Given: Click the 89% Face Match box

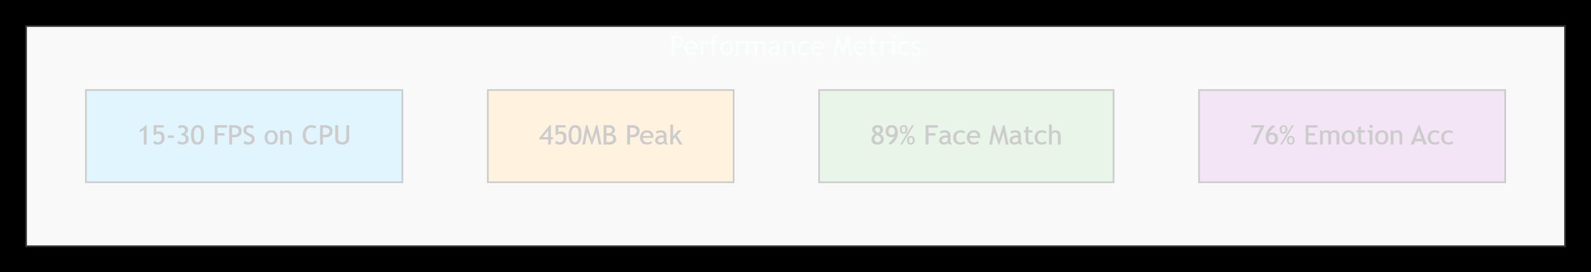Looking at the screenshot, I should pos(966,137).
